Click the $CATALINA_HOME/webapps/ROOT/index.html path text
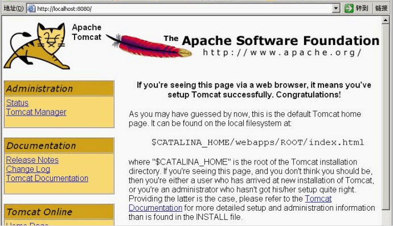This screenshot has width=393, height=226. point(257,142)
